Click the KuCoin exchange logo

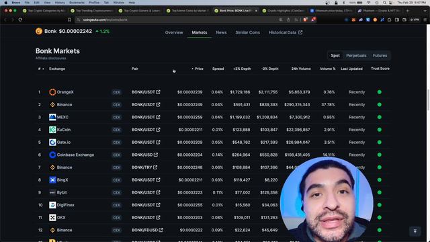[x=52, y=130]
